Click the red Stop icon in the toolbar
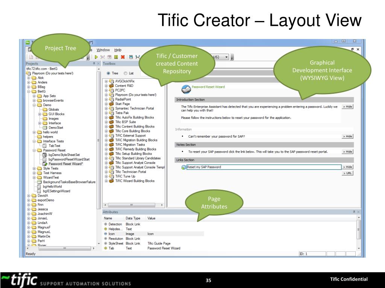This screenshot has height=288, width=385. 123,57
